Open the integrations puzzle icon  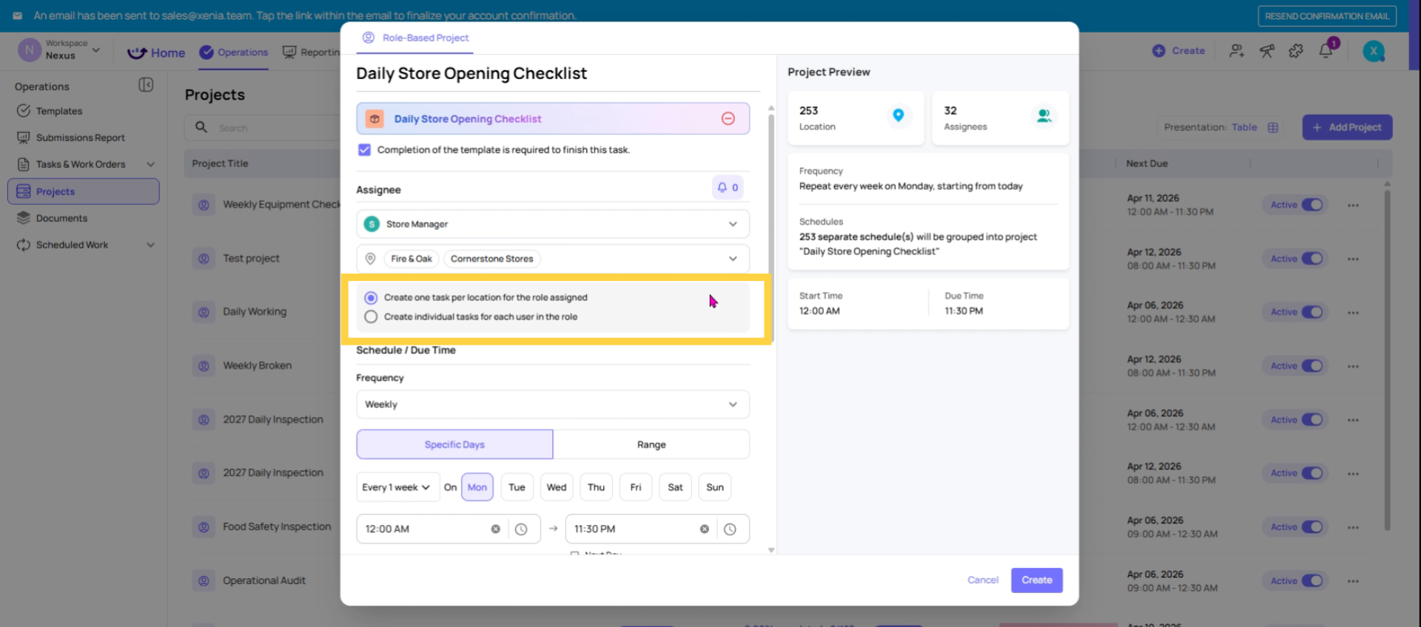(1296, 51)
